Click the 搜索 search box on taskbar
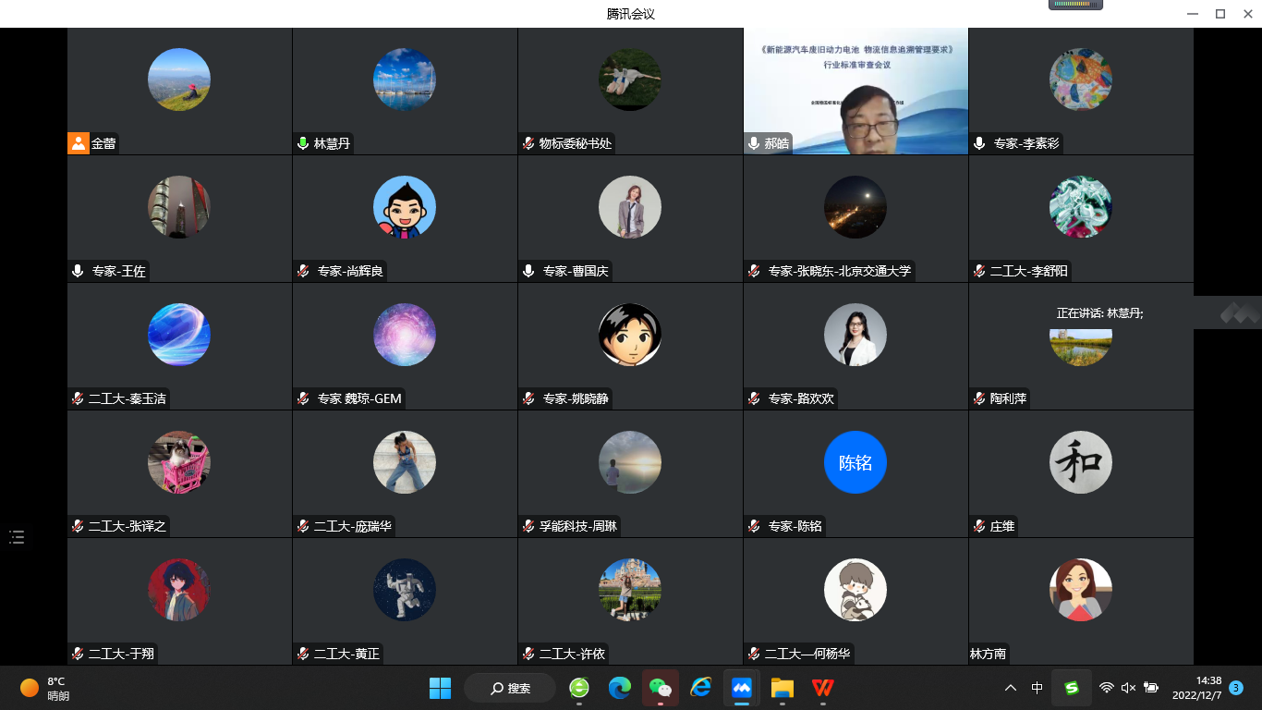The height and width of the screenshot is (710, 1262). (x=510, y=688)
